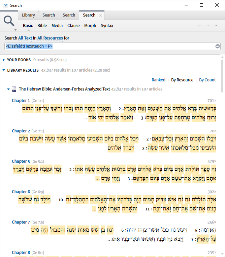Click the vertical scrollbar thumb
The image size is (225, 257).
[222, 76]
